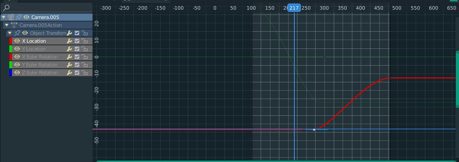Select the Z Euler Rotation channel
Image resolution: width=459 pixels, height=162 pixels.
[40, 73]
